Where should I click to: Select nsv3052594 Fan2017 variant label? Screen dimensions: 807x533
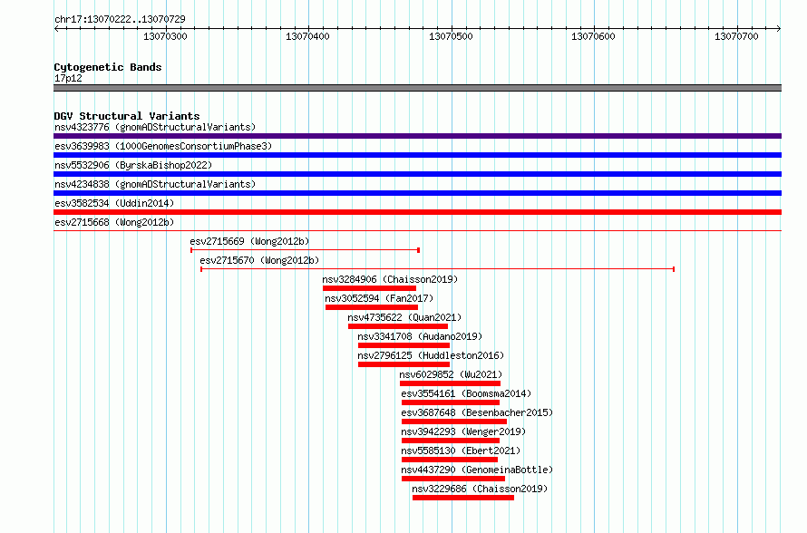pyautogui.click(x=379, y=298)
